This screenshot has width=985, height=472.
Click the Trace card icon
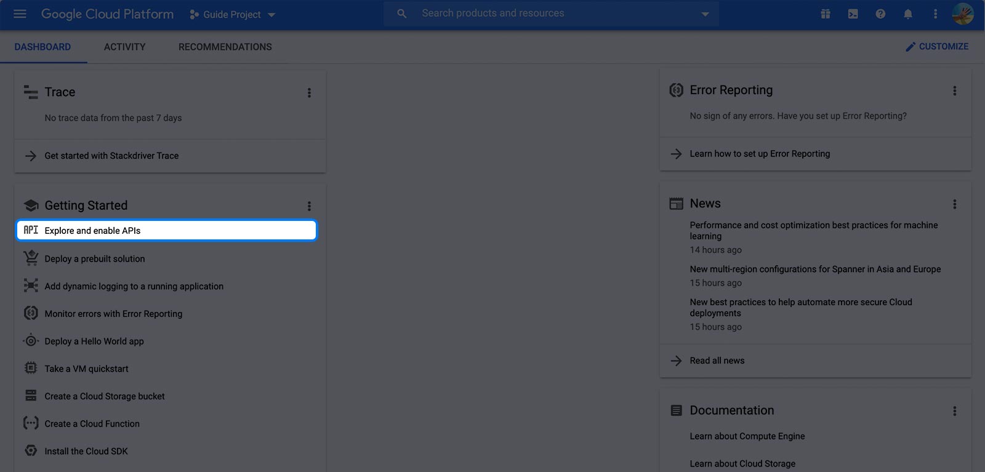31,92
